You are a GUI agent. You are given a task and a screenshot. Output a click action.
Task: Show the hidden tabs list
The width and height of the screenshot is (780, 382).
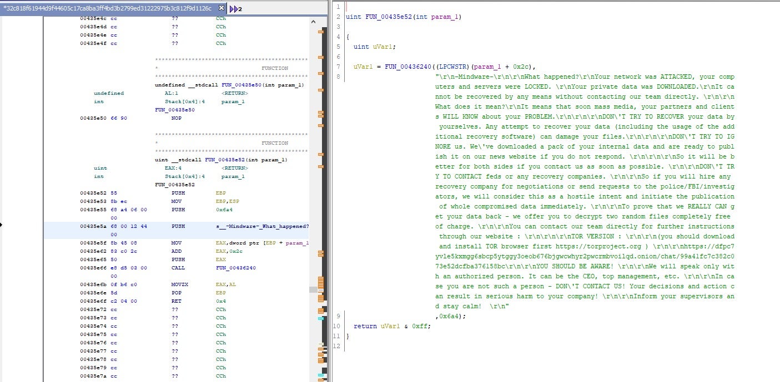click(236, 9)
